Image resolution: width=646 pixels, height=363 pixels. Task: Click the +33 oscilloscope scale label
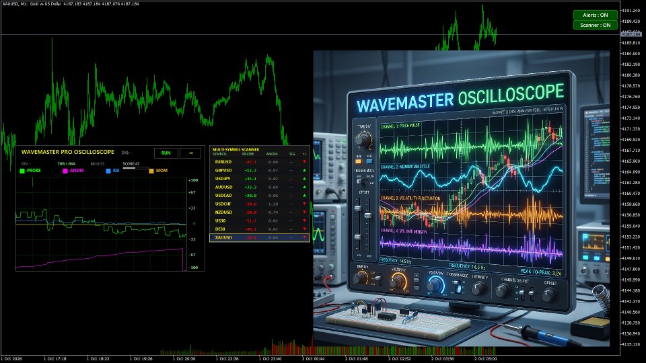click(192, 208)
